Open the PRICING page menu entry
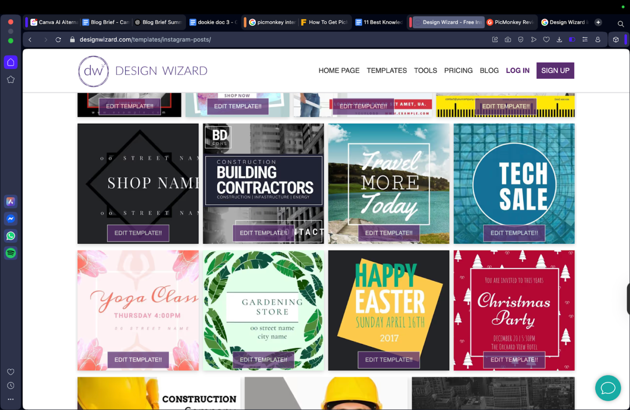Viewport: 630px width, 410px height. point(458,71)
